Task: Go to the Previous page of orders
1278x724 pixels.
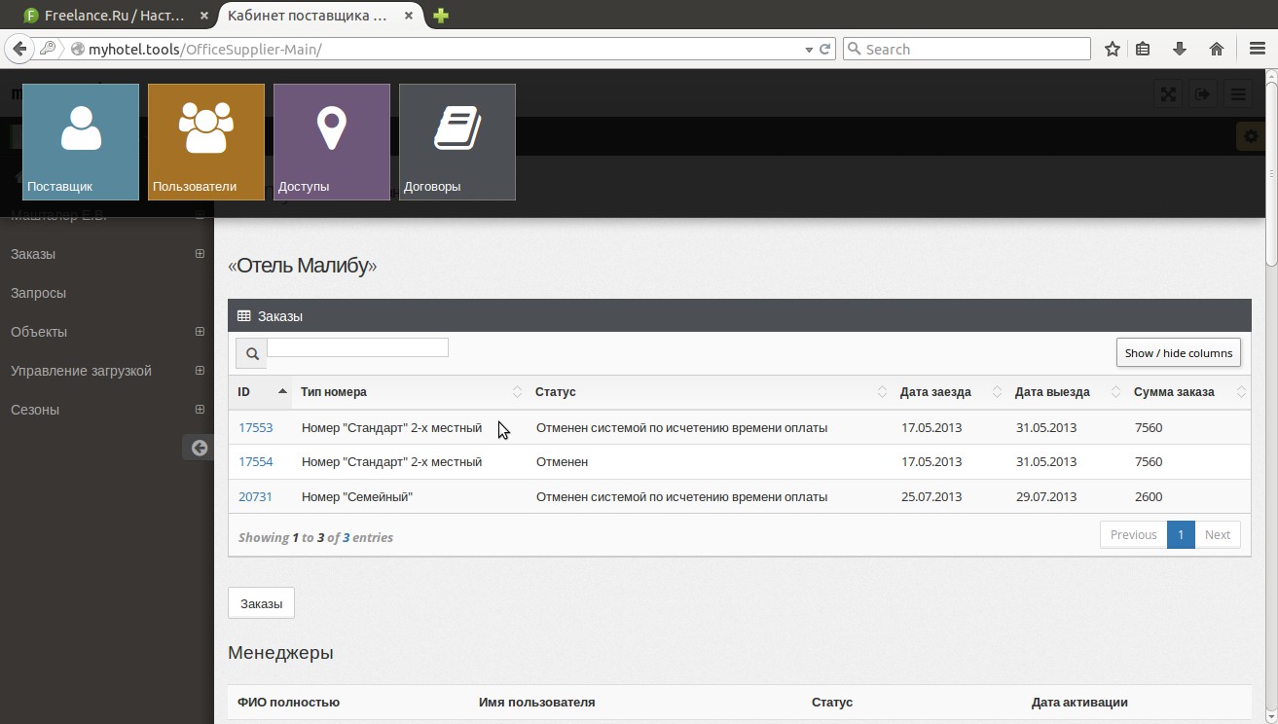Action: click(1134, 534)
